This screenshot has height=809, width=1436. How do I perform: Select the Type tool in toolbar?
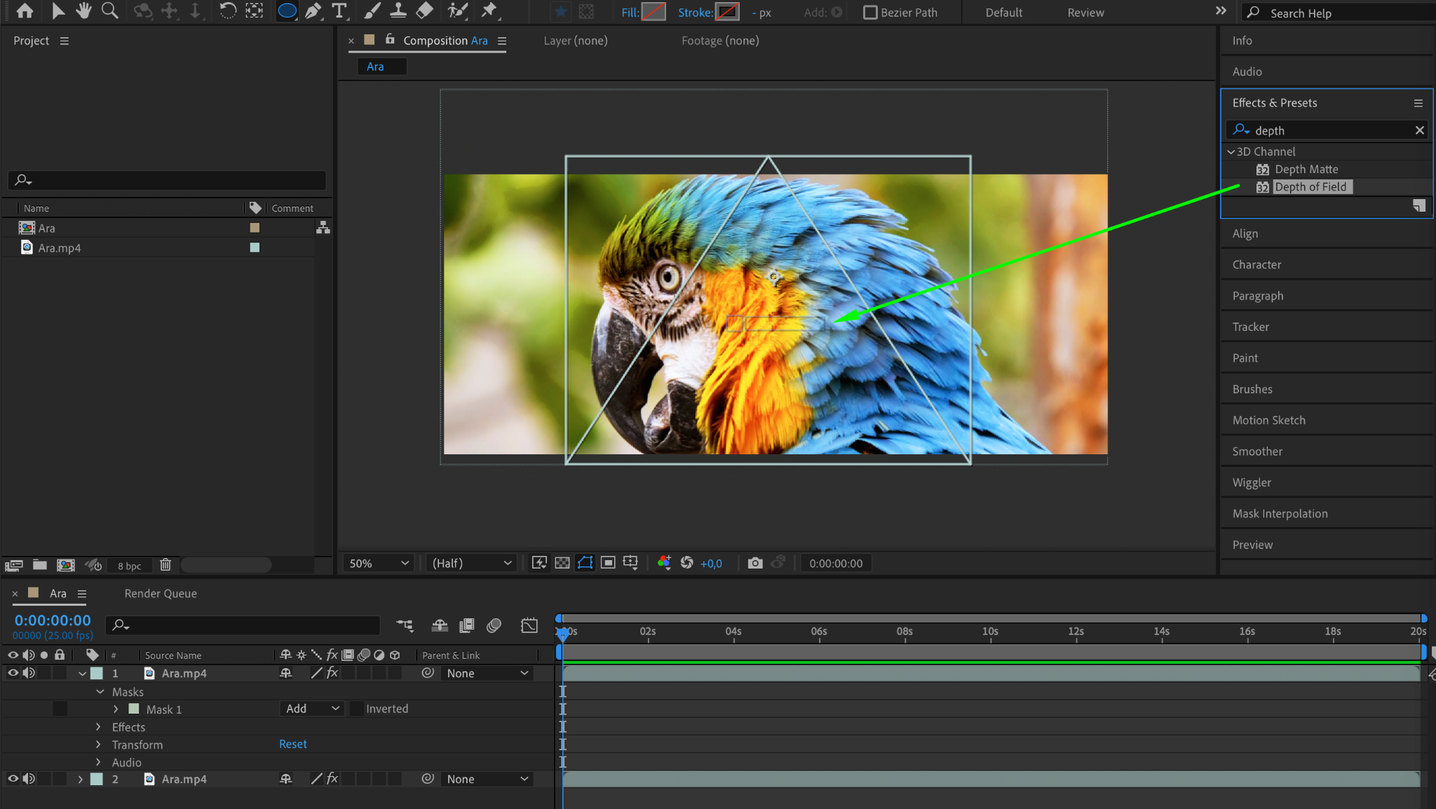[339, 11]
